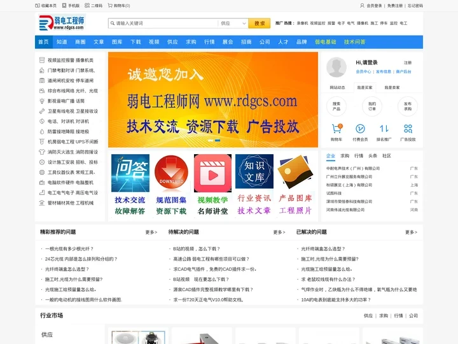Select the 知道 navigation item

(x=62, y=42)
